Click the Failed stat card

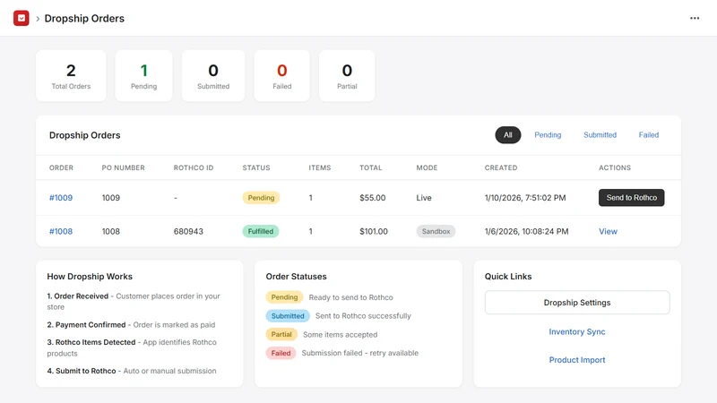(281, 76)
